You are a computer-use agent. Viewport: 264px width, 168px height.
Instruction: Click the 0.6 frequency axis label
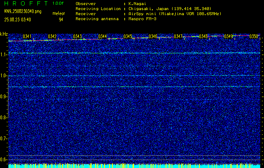tap(4, 160)
